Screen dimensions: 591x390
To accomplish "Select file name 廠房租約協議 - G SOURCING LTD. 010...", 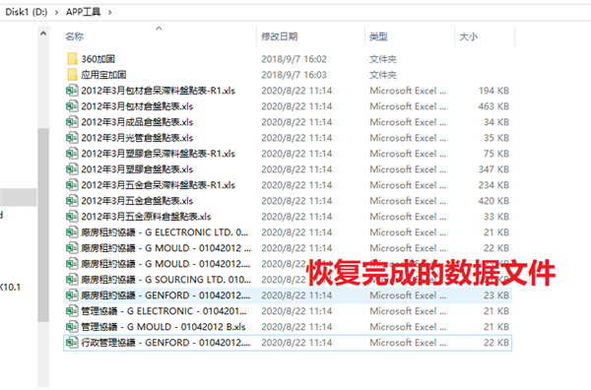I will (165, 280).
